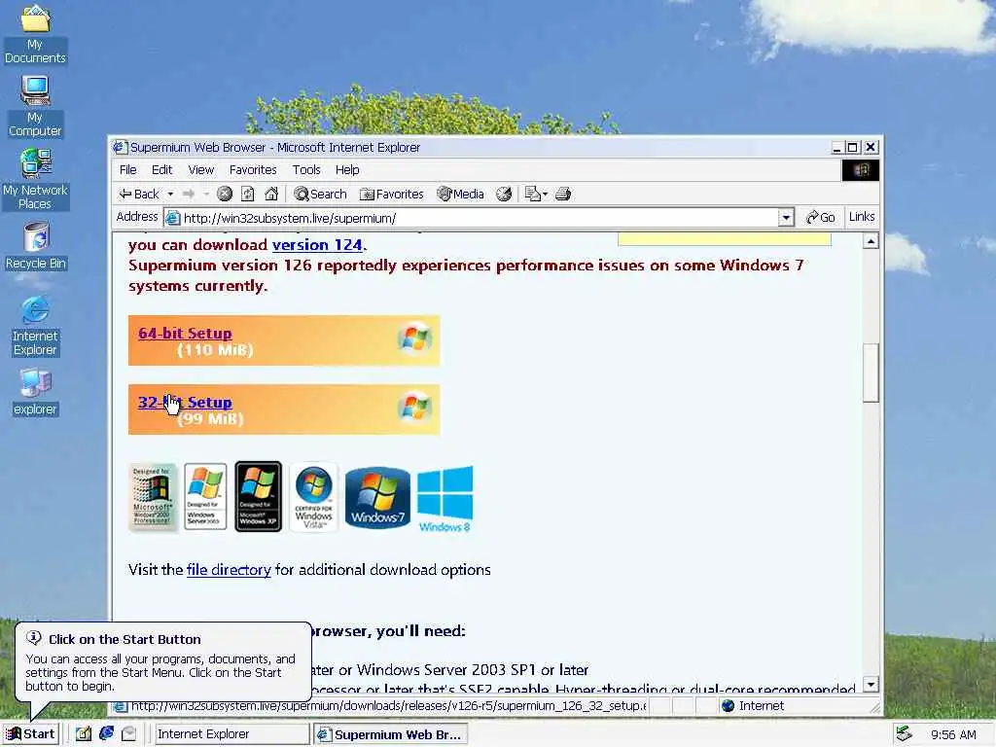Click the Back button in Internet Explorer
The height and width of the screenshot is (747, 996).
click(139, 194)
